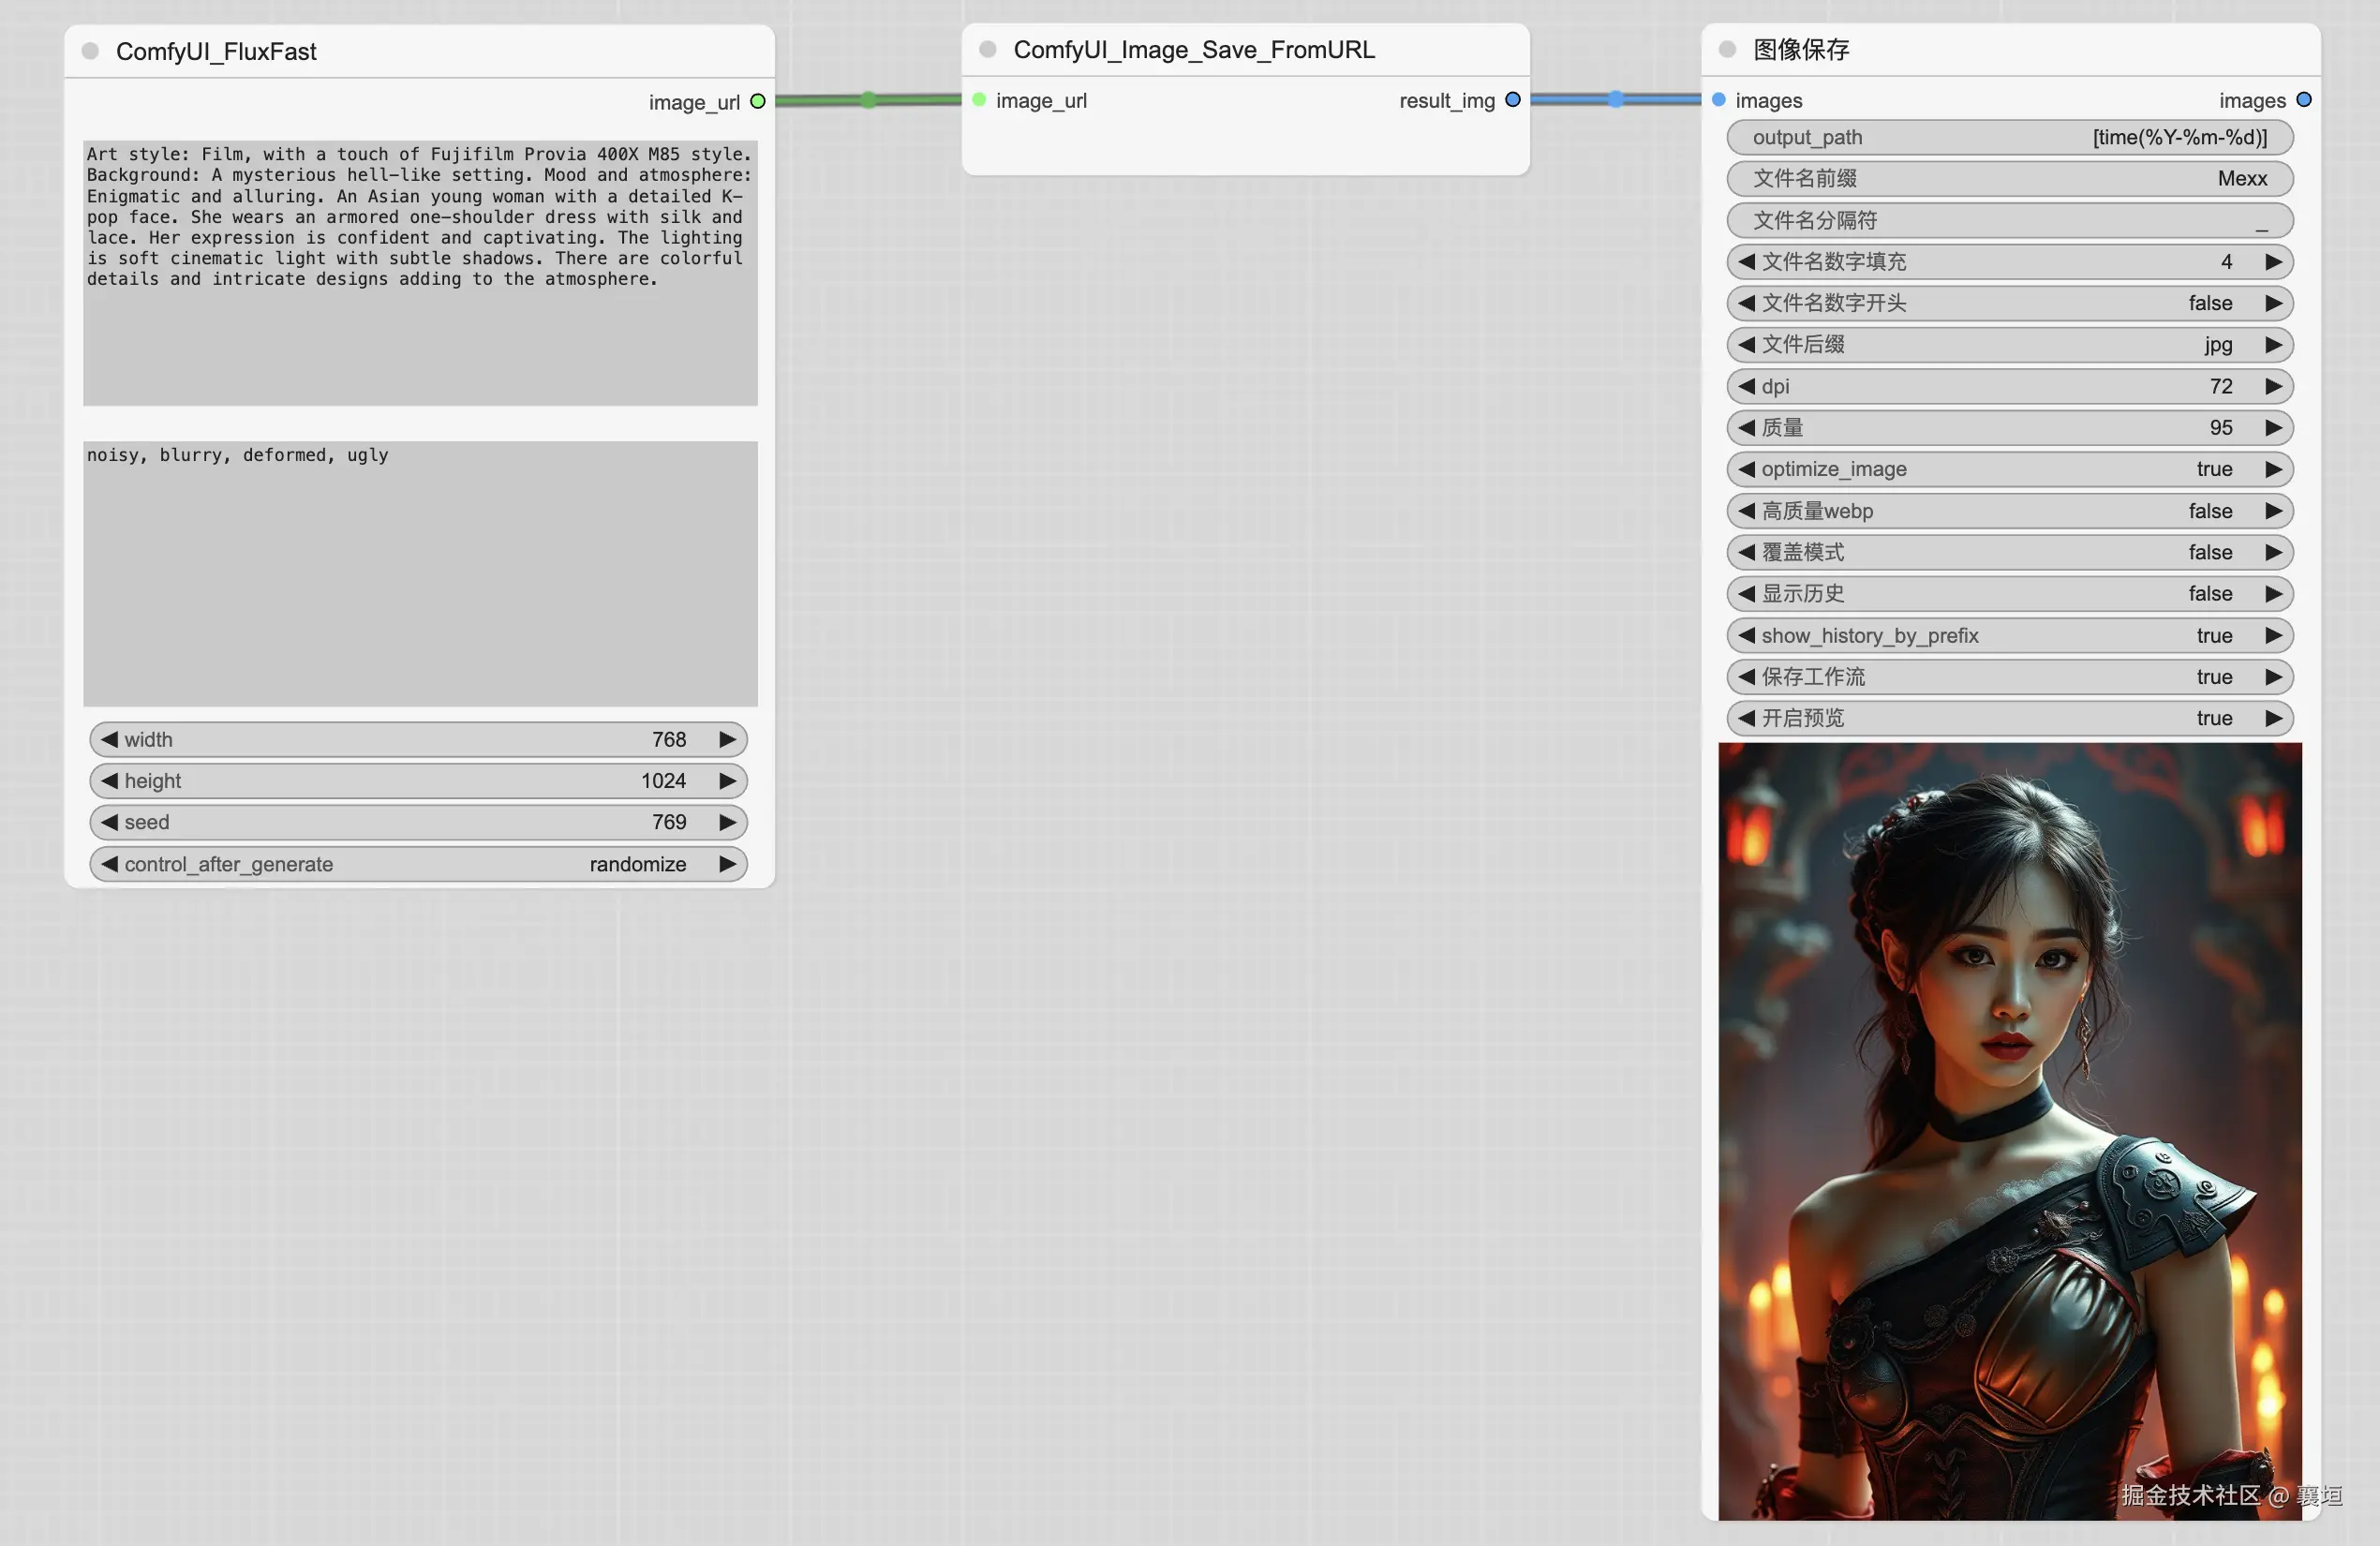Click the output_path field
Viewport: 2380px width, 1546px height.
point(2009,137)
